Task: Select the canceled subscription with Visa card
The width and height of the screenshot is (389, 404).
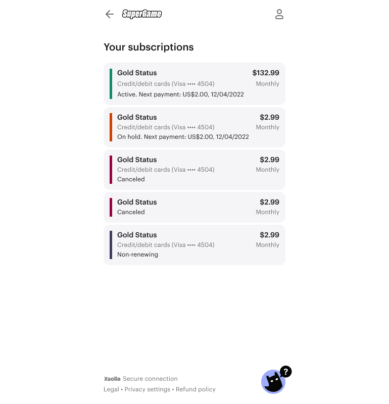Action: [x=194, y=170]
